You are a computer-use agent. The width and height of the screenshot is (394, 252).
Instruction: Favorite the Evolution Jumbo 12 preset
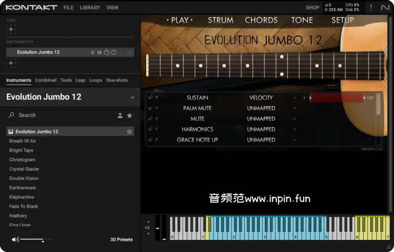tap(130, 132)
